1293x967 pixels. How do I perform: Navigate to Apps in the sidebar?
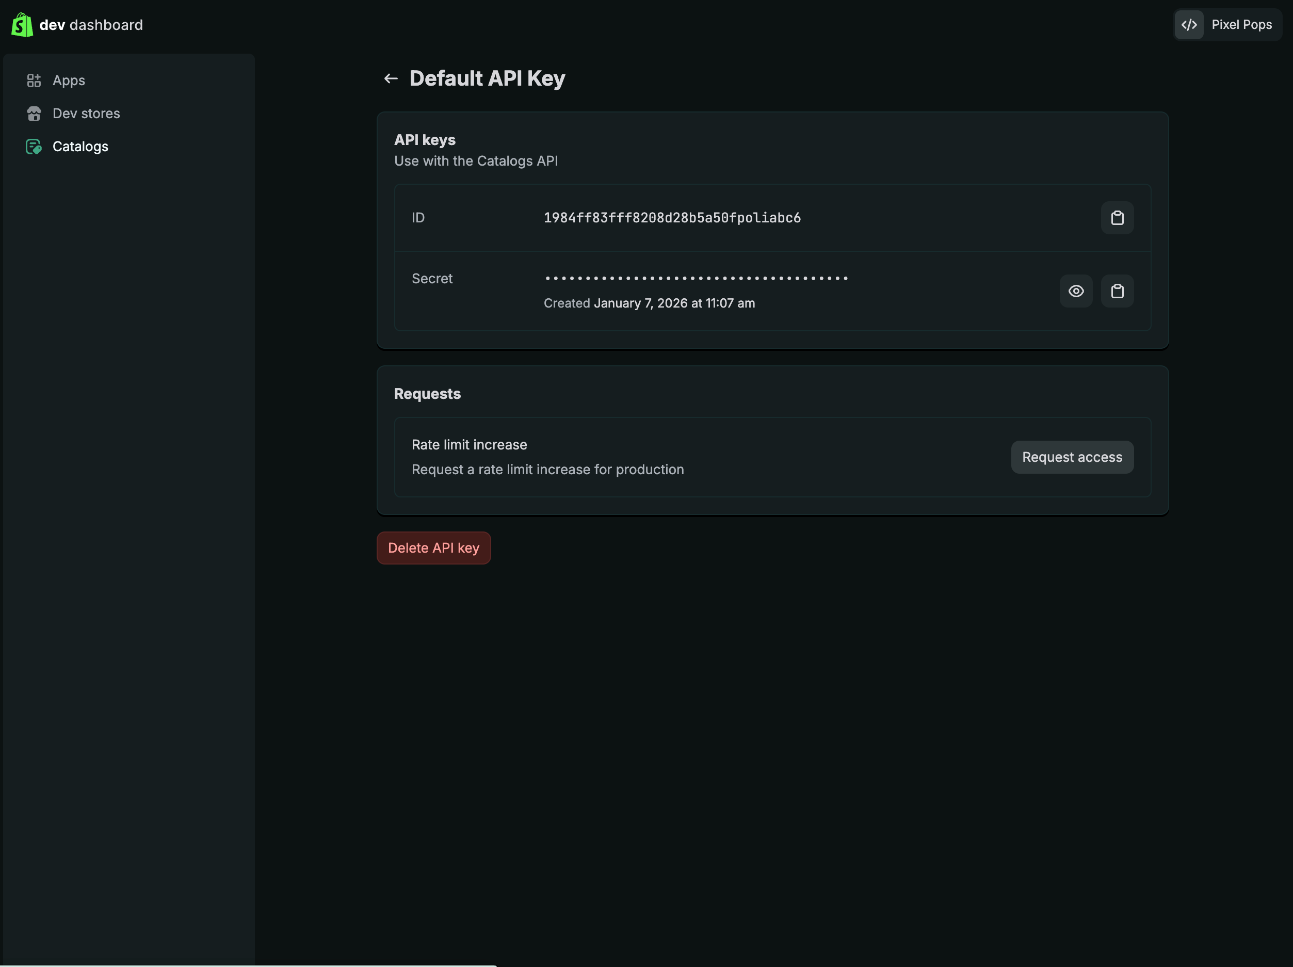69,80
